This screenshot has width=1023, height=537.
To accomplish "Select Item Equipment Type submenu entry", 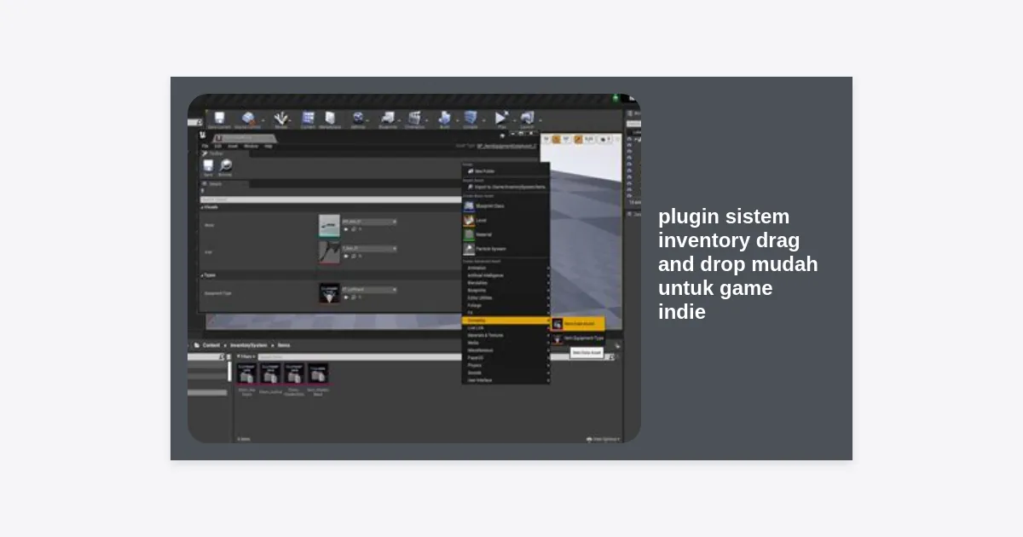I will 583,338.
